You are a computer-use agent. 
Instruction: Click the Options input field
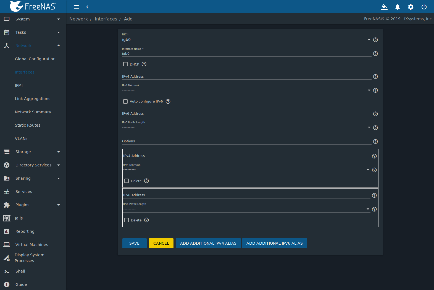(247, 141)
